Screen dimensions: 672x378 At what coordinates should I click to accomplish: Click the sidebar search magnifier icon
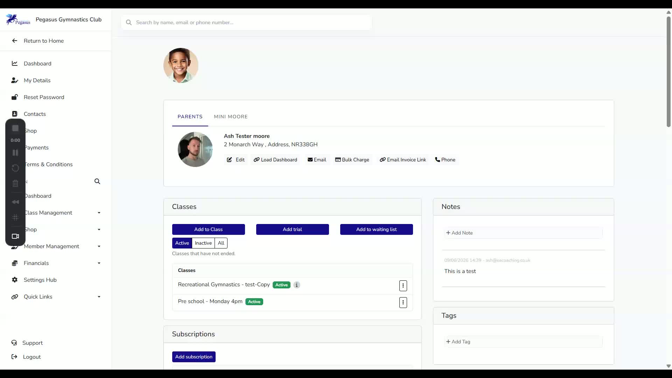[97, 181]
